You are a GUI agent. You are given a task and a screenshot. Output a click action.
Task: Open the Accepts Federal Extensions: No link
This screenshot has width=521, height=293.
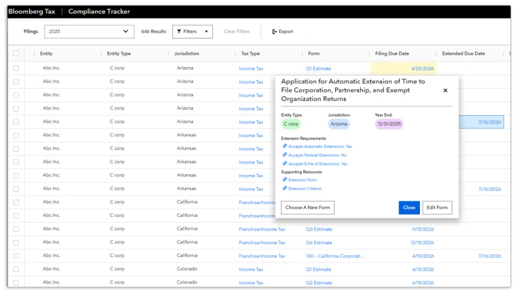317,155
